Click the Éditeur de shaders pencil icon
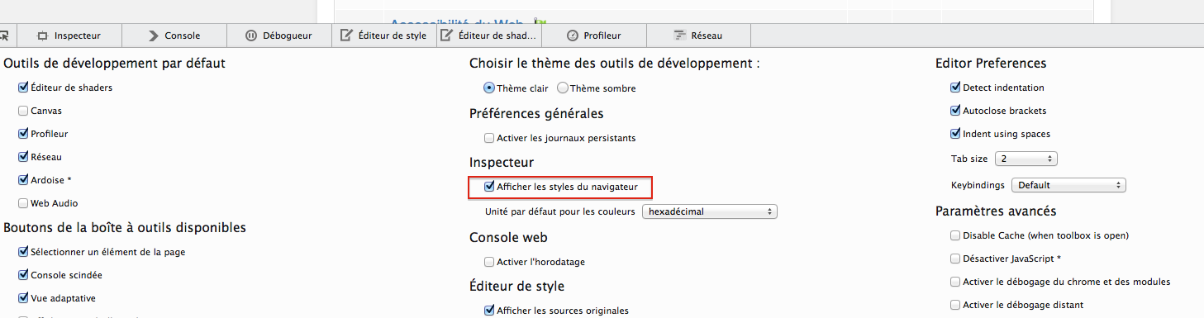 (447, 35)
